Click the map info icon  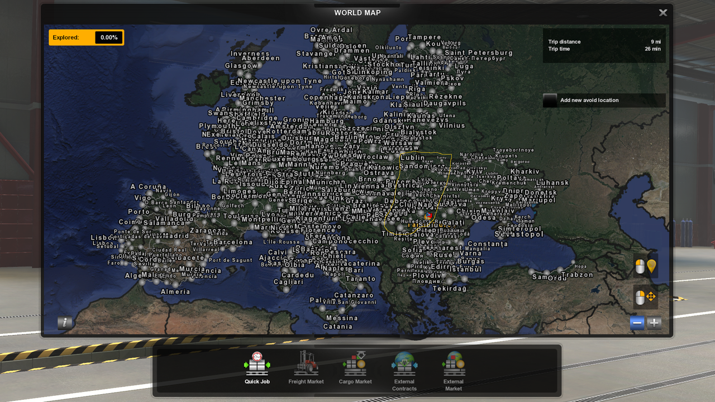pos(65,322)
